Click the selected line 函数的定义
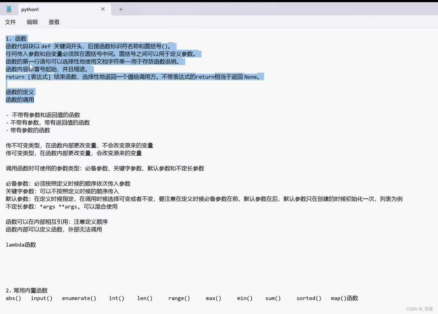 (x=20, y=92)
